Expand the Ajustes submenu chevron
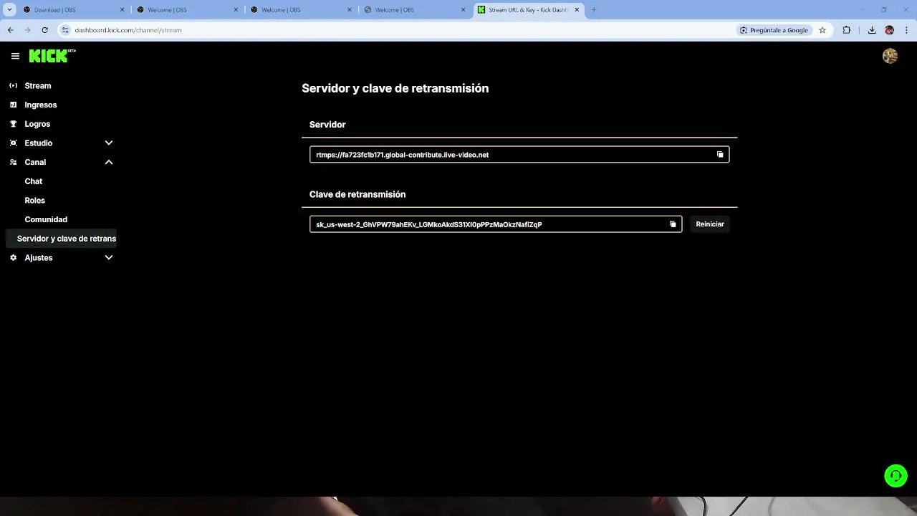Image resolution: width=917 pixels, height=516 pixels. point(109,258)
